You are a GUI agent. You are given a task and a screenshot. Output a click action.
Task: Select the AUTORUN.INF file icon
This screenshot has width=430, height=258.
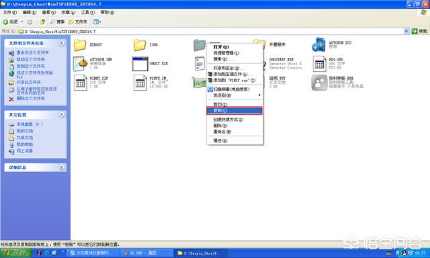coord(80,64)
